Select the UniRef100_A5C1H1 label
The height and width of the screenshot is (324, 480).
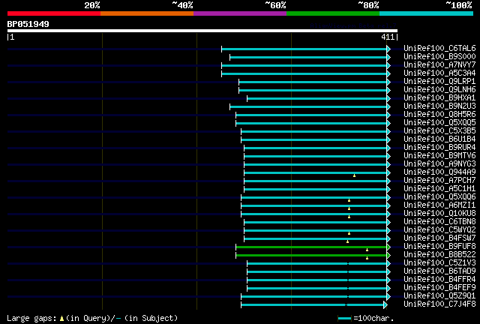pyautogui.click(x=439, y=189)
